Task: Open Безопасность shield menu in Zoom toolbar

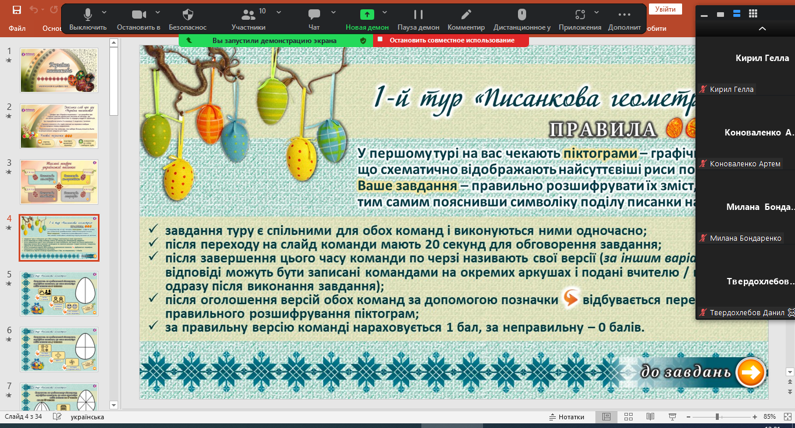Action: coord(188,19)
